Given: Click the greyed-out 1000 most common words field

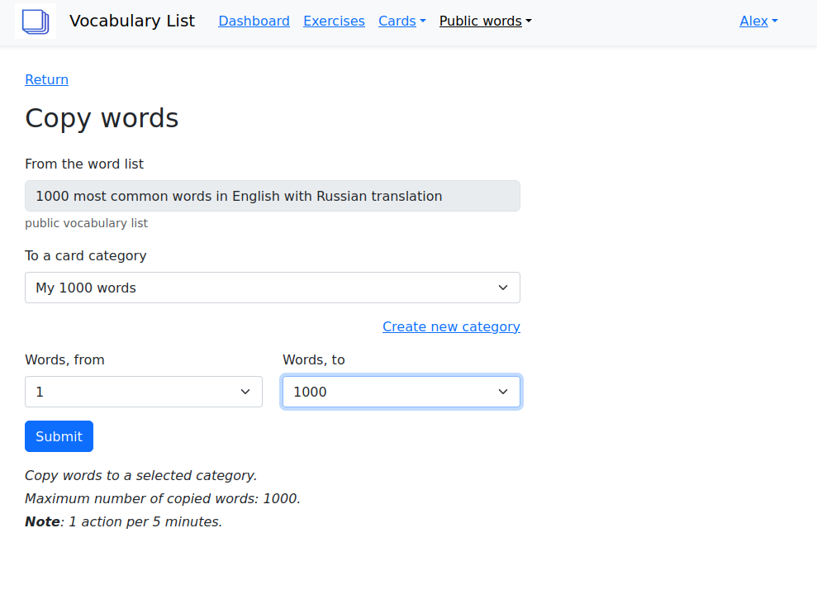Looking at the screenshot, I should 272,197.
